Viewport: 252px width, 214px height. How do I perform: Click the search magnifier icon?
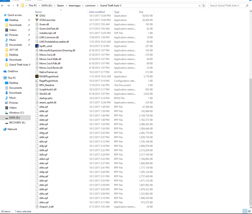coord(247,6)
